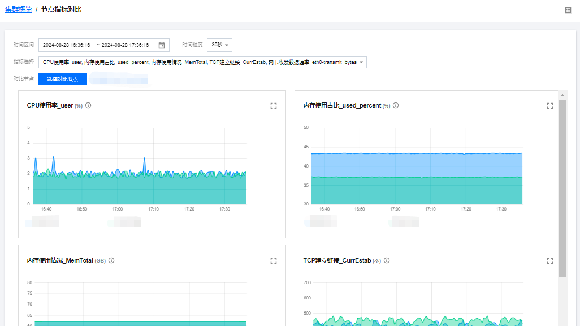Image resolution: width=580 pixels, height=326 pixels.
Task: Open the calendar icon in time range
Action: tap(162, 45)
